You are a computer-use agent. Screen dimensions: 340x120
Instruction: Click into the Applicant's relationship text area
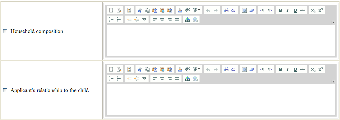coord(221,99)
